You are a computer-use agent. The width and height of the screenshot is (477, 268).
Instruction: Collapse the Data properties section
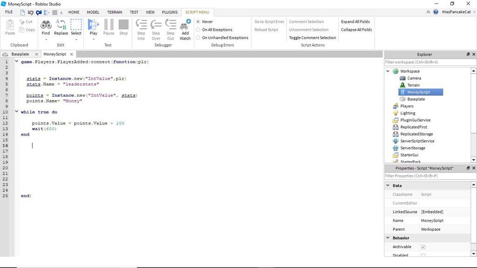click(x=388, y=186)
